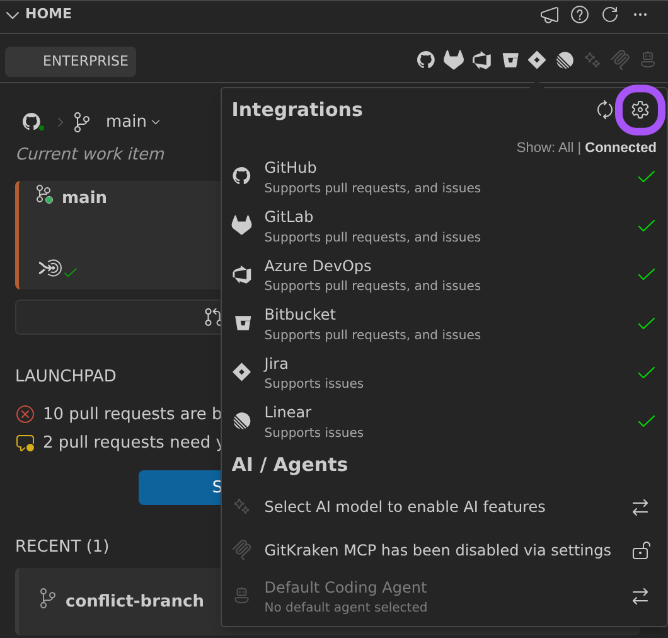Click the branch icon beside main in breadcrumb

(81, 122)
